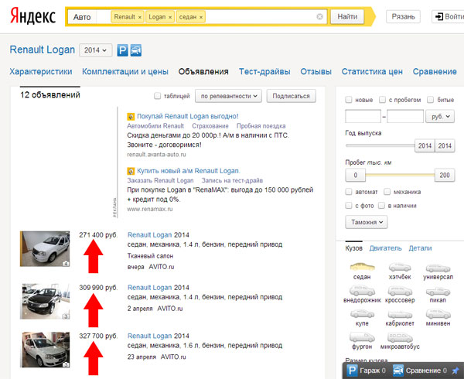Open the 327 700 руб. car photo thumbnail

coord(45,350)
